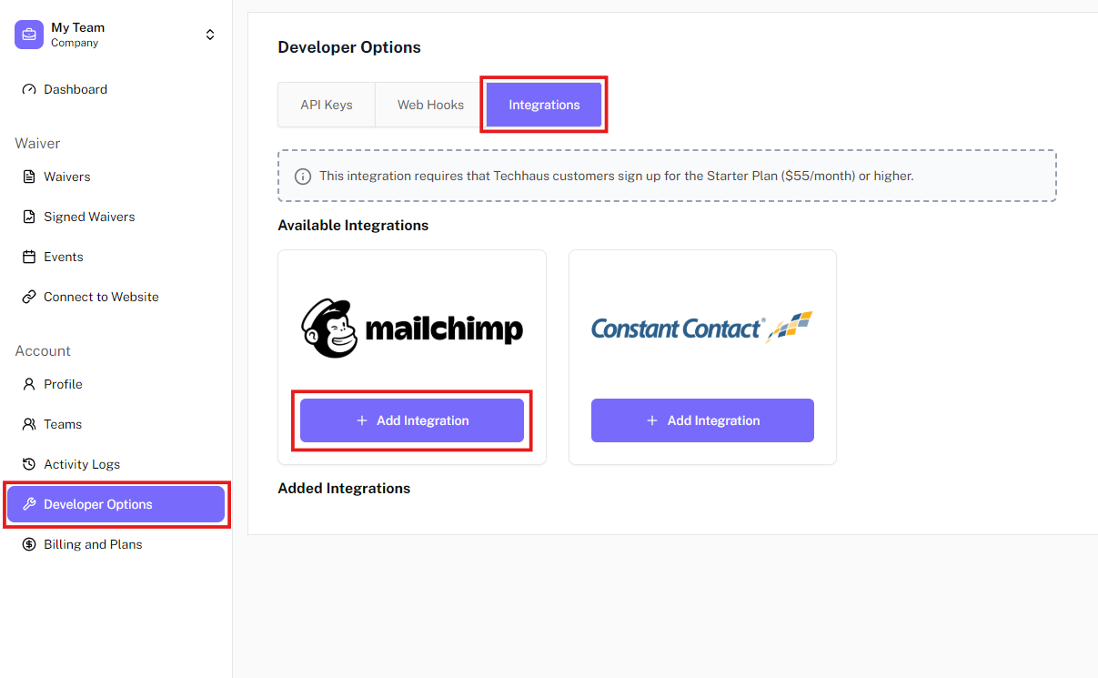1098x678 pixels.
Task: Click the Billing and Plans dollar icon
Action: coord(29,544)
